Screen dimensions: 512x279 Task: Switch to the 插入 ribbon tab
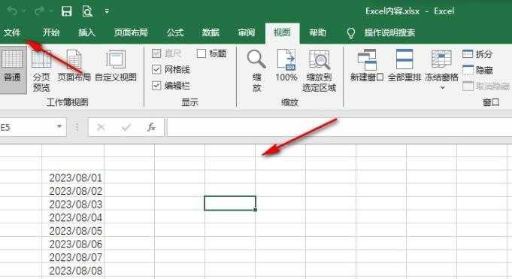tap(87, 32)
